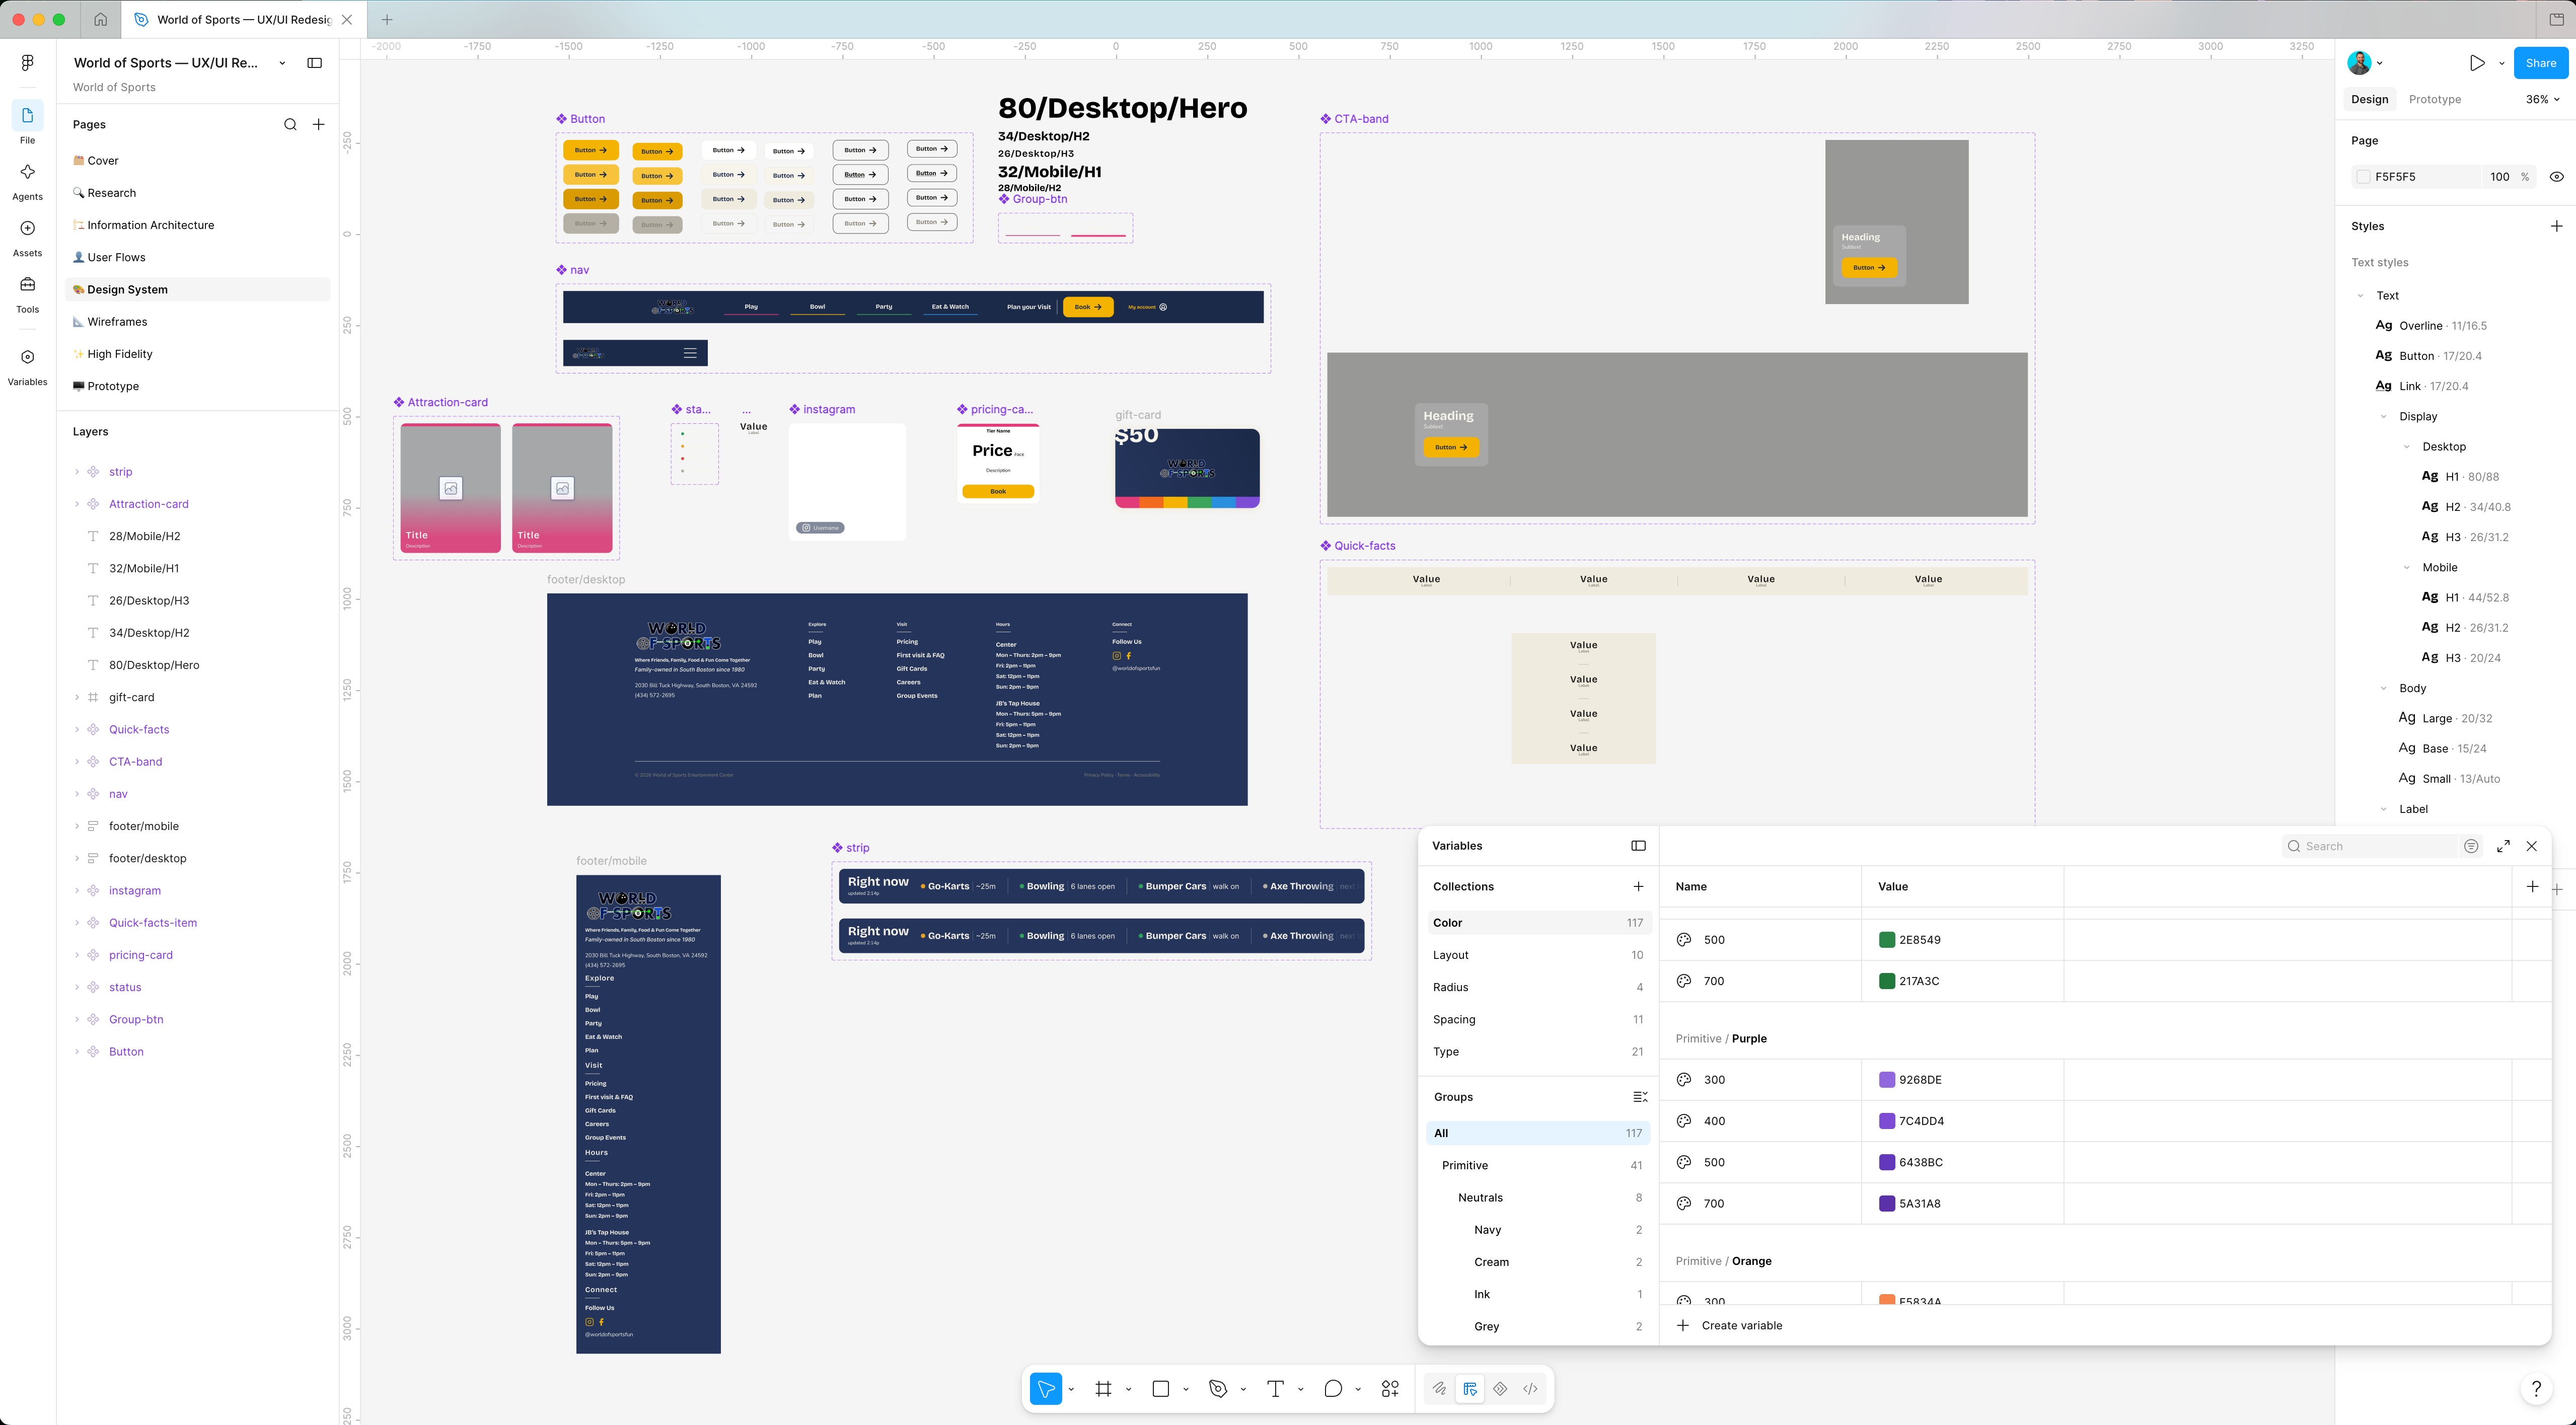
Task: Select the Radius collection
Action: [x=1537, y=987]
